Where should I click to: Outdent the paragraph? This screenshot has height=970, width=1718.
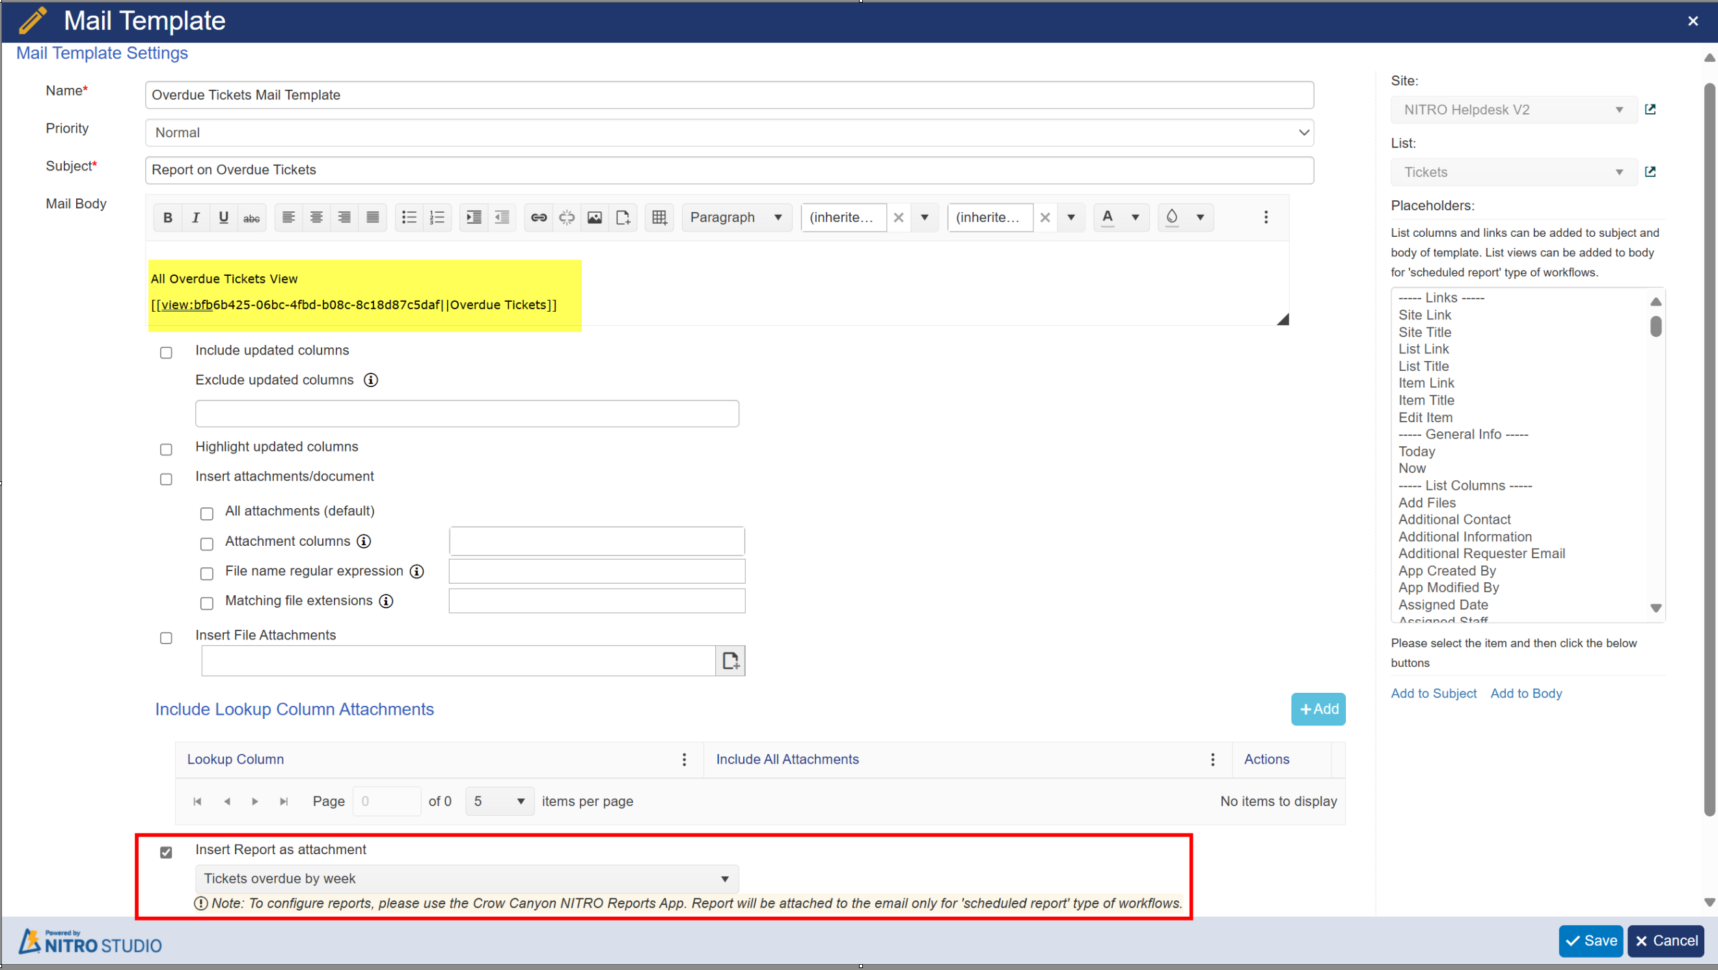(502, 217)
